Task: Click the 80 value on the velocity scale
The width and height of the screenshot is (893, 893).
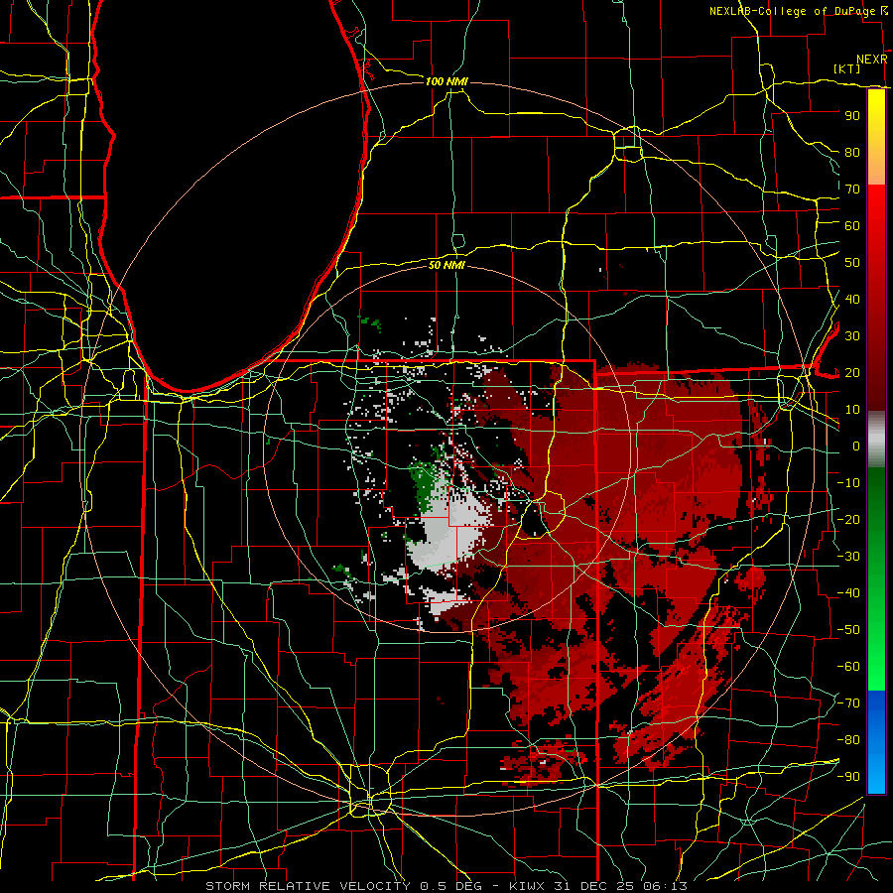Action: pyautogui.click(x=852, y=153)
